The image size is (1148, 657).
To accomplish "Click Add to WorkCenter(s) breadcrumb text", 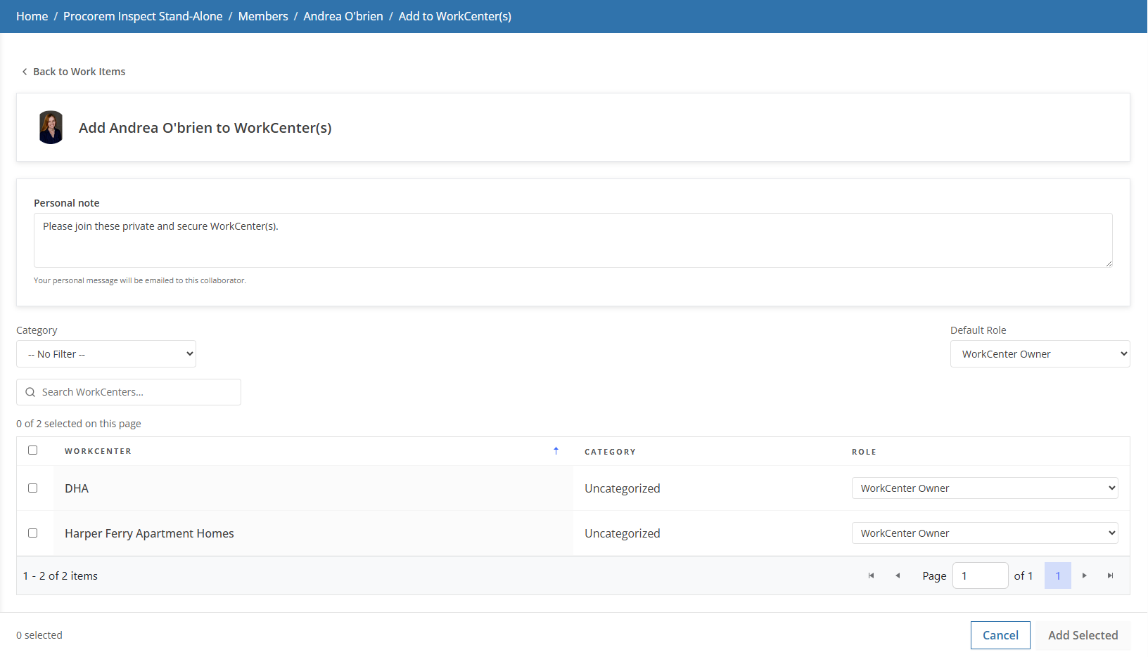I will (x=455, y=16).
